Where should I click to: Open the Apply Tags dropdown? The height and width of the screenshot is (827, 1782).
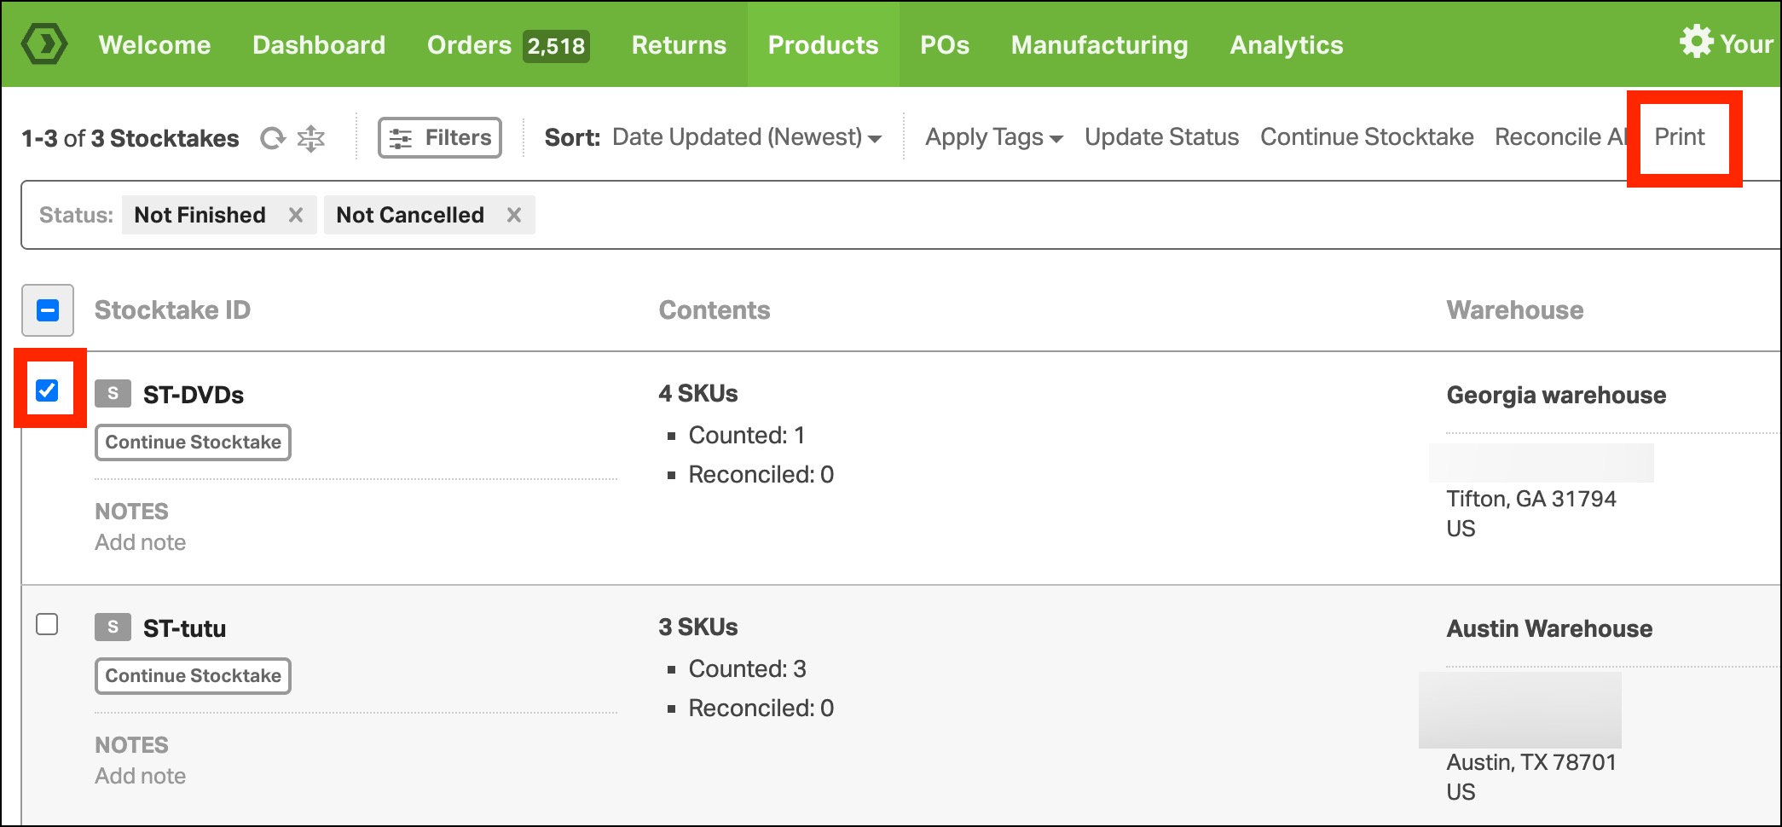pos(993,137)
